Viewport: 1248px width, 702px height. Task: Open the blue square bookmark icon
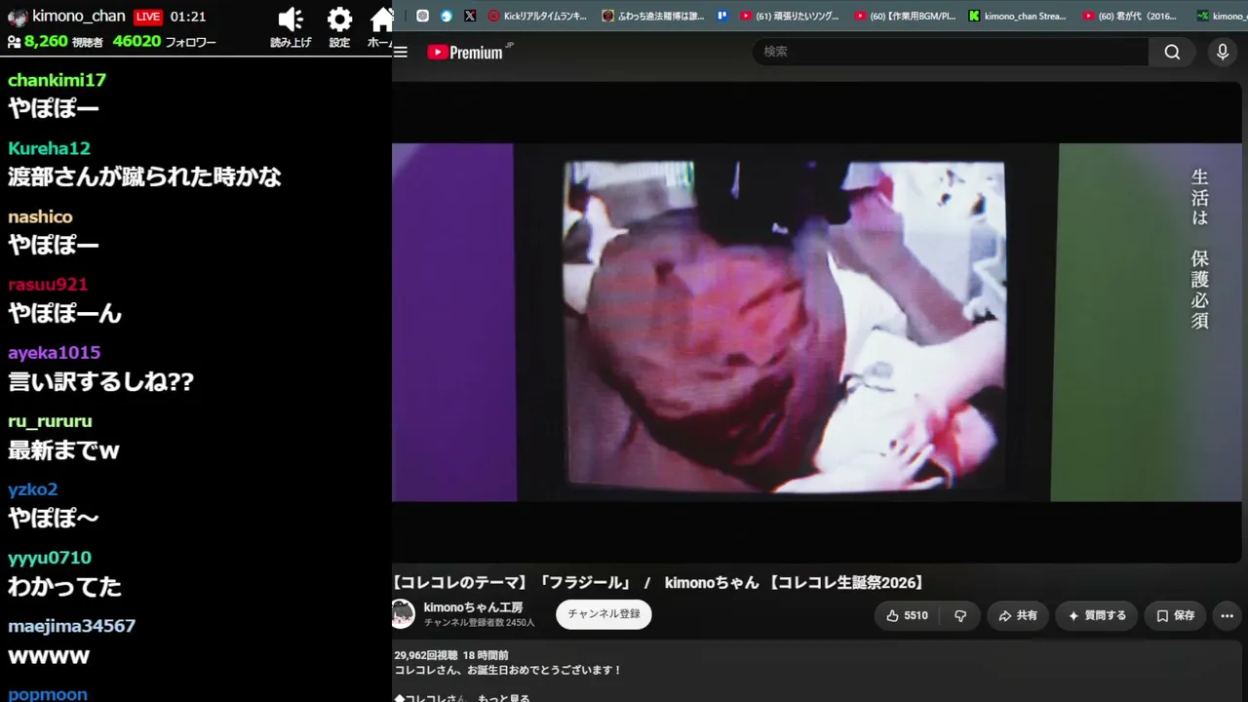[x=722, y=16]
